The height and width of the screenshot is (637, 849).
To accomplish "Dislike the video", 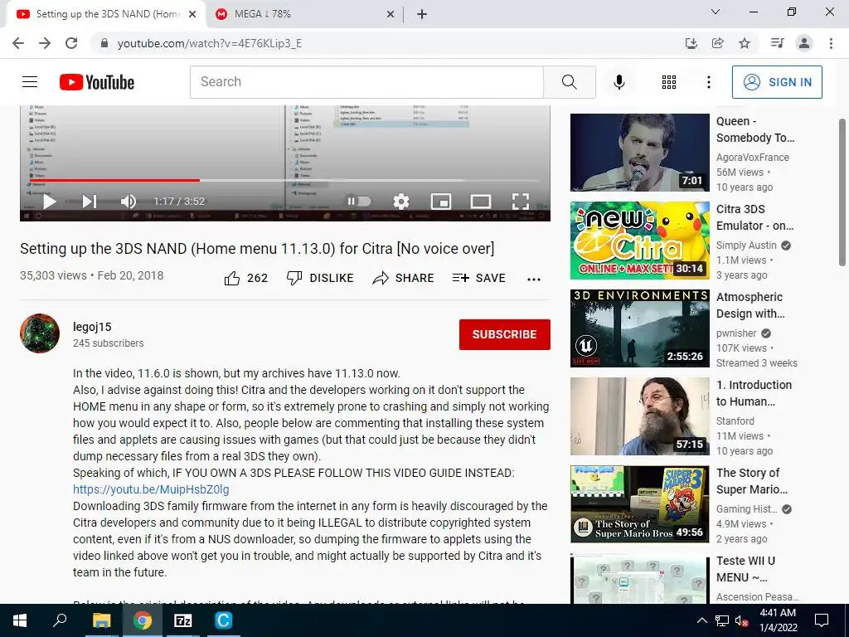I will (x=320, y=278).
